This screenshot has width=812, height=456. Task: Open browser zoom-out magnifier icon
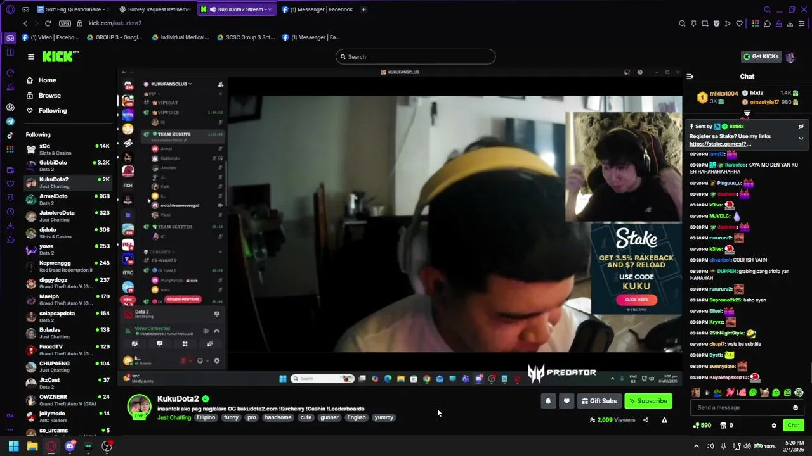pyautogui.click(x=682, y=23)
